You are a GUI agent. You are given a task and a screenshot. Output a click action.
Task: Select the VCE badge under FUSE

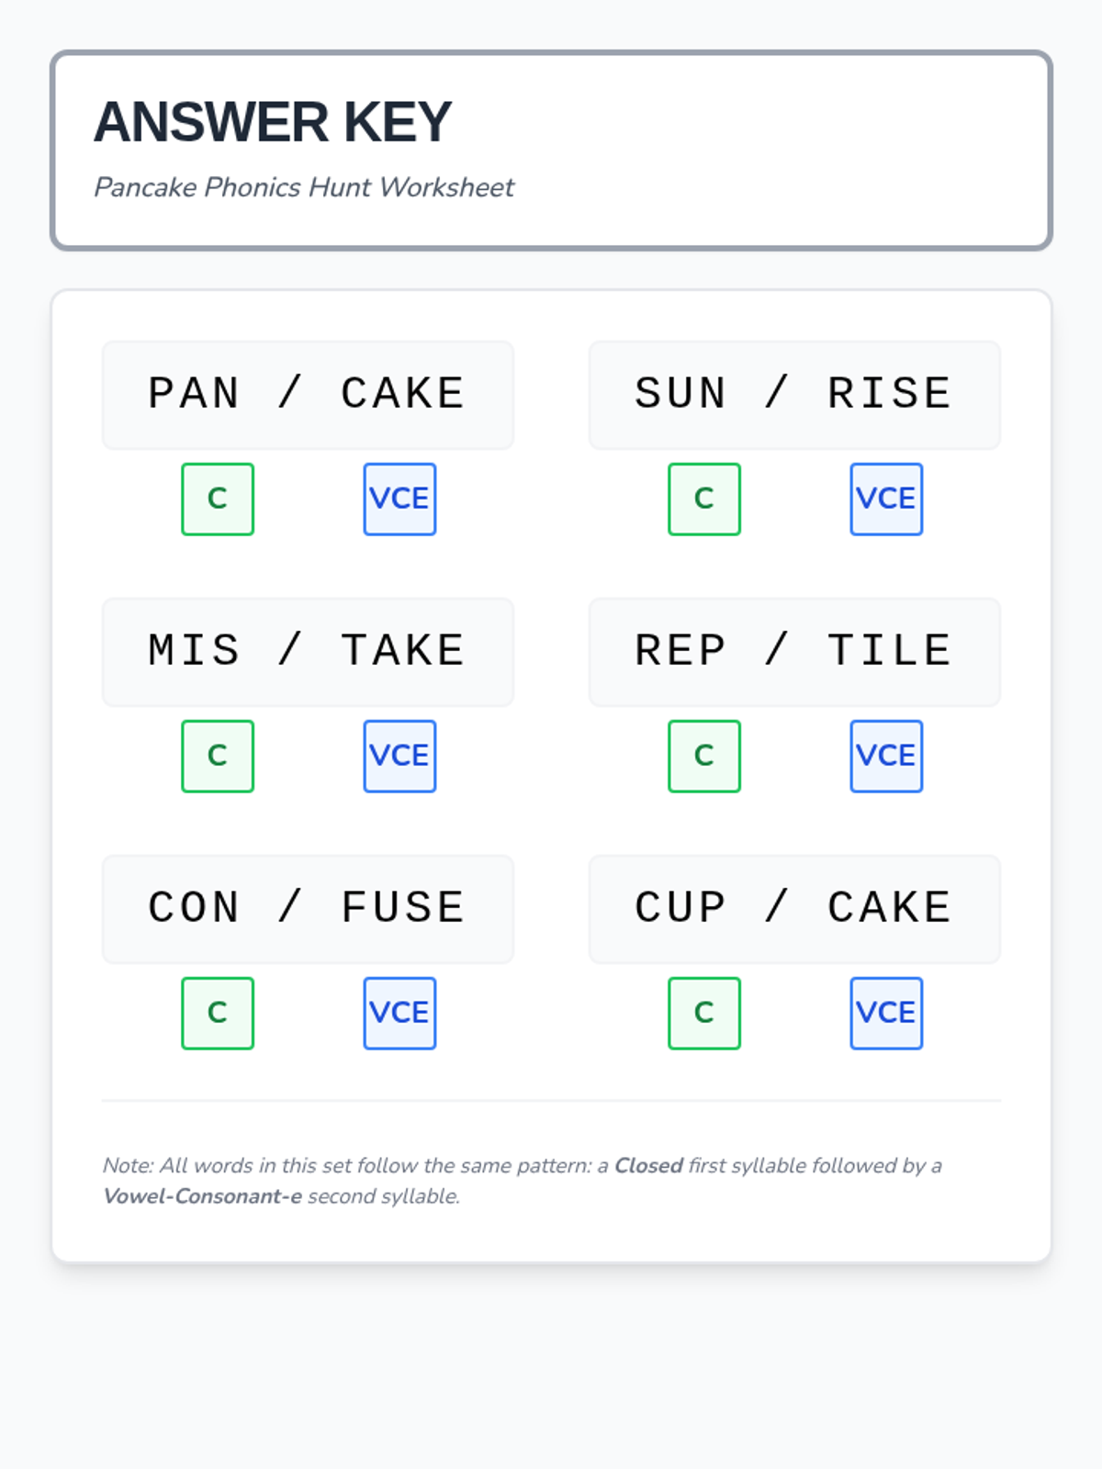click(399, 1014)
